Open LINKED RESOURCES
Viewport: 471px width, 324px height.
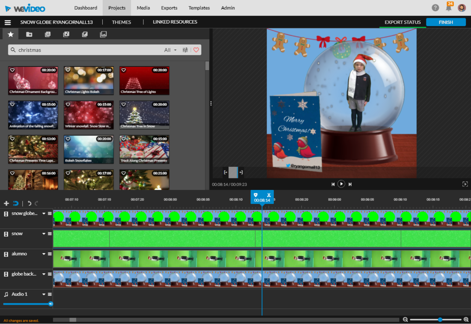click(175, 22)
